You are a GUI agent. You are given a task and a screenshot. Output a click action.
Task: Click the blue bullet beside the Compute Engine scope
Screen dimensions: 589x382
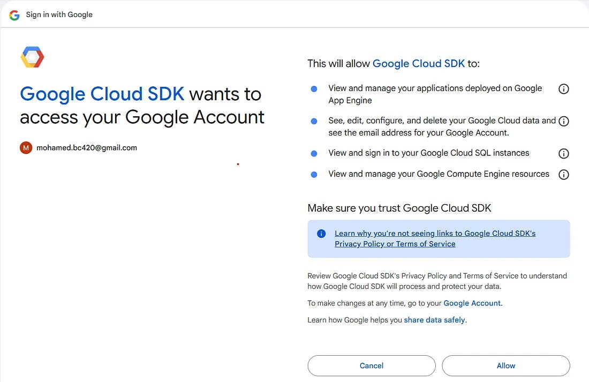click(314, 174)
